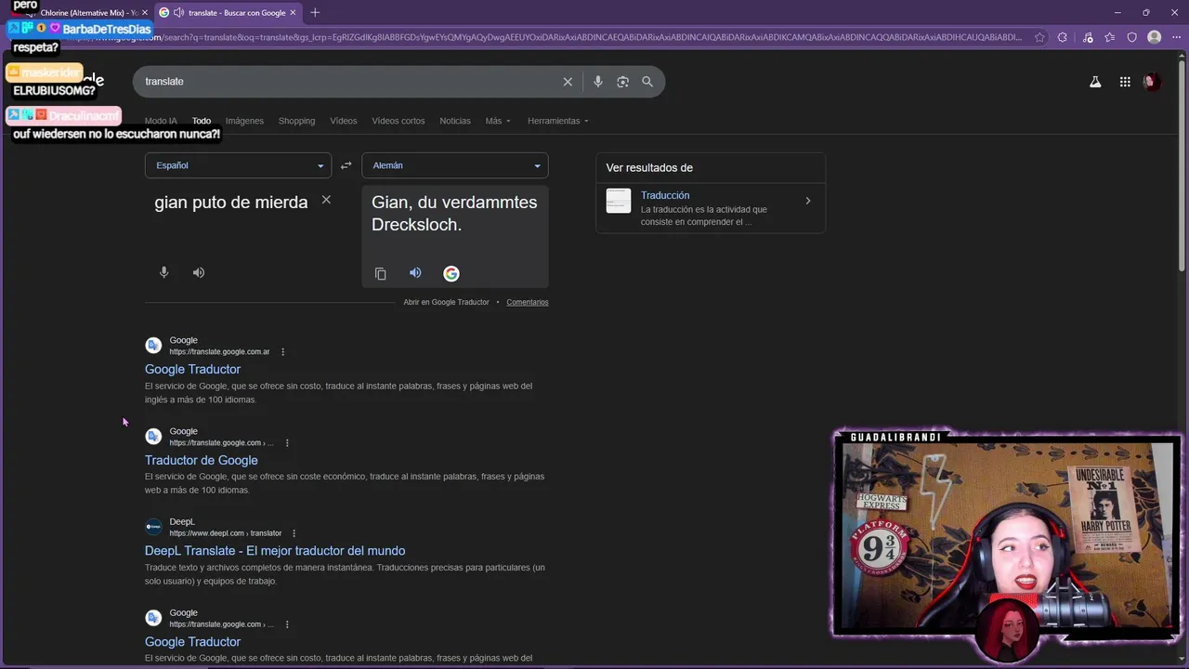Click the German translation output text

click(454, 213)
